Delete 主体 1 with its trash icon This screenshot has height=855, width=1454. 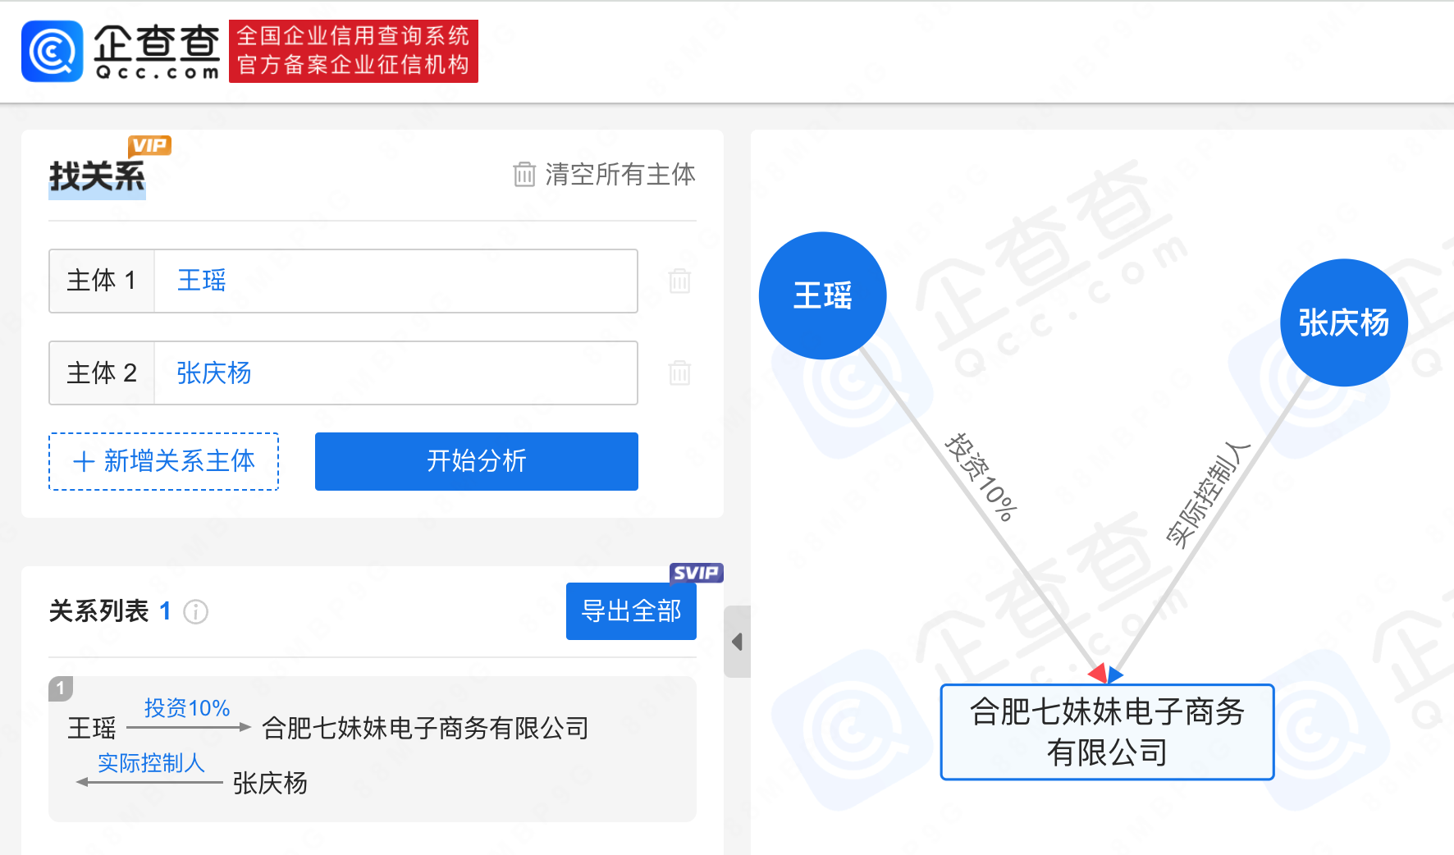(x=679, y=281)
